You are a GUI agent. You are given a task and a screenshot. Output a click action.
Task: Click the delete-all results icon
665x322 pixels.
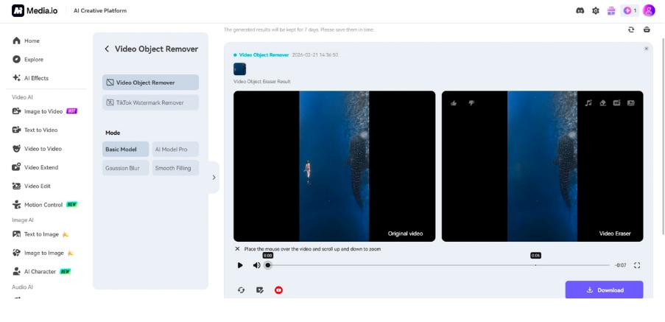[647, 29]
